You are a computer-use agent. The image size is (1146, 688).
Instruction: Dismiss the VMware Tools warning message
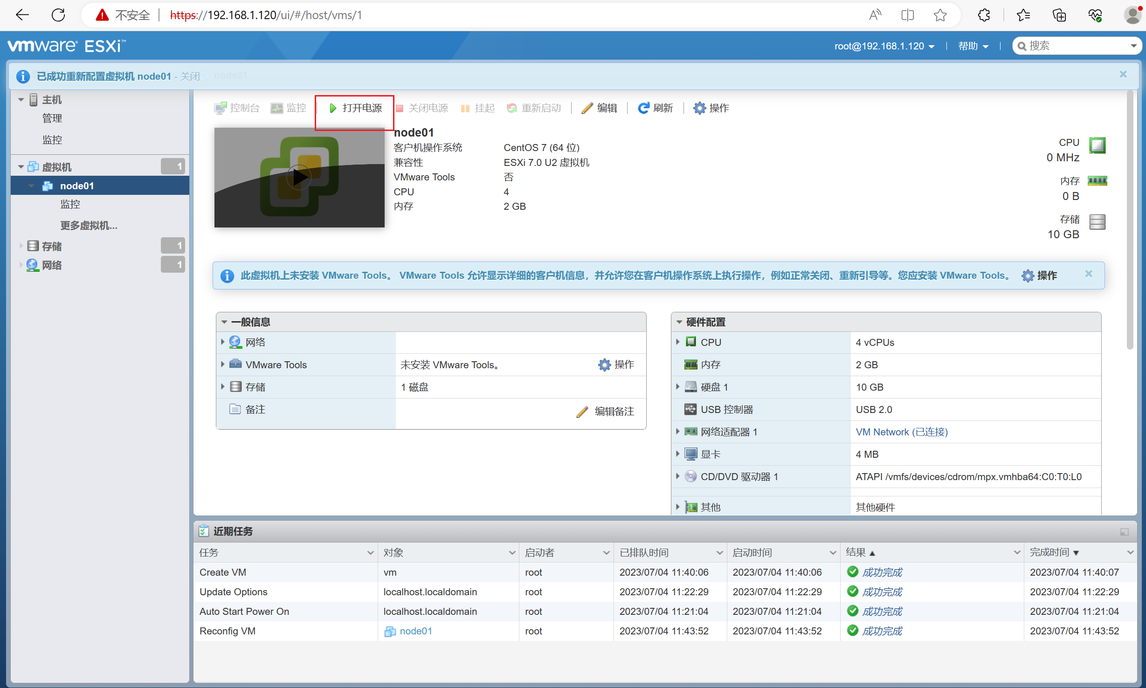click(x=1089, y=274)
